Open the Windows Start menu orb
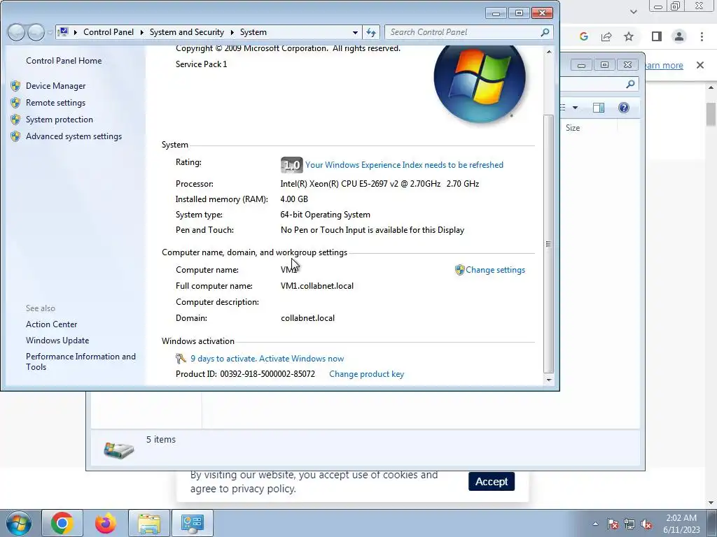 (19, 523)
